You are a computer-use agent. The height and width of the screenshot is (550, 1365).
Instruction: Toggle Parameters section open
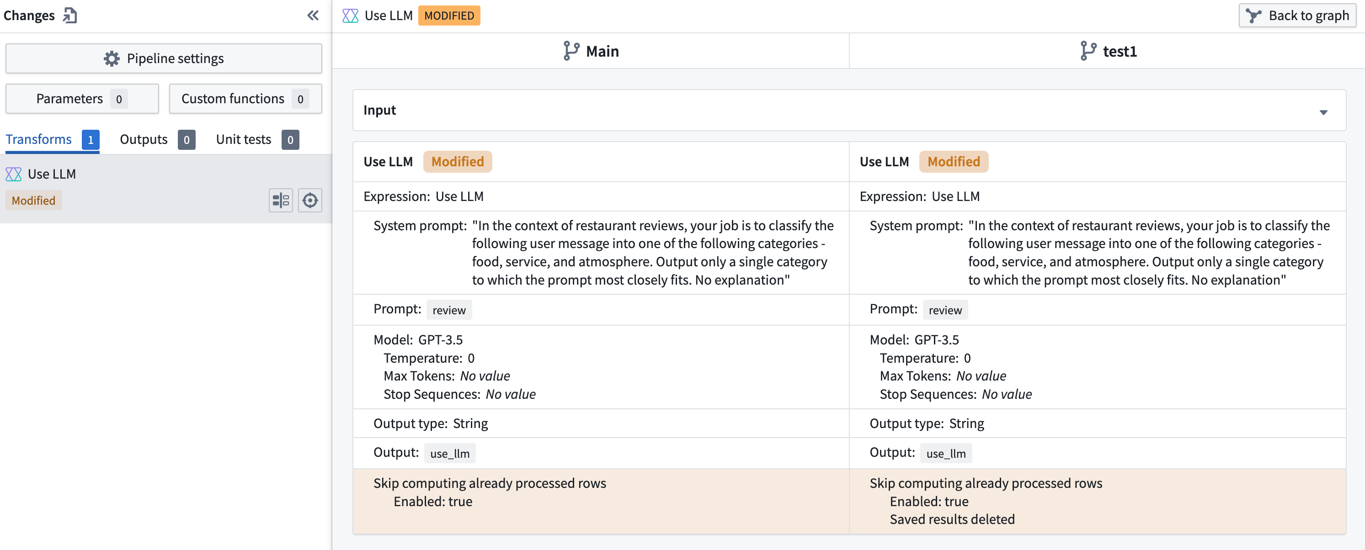click(x=81, y=97)
